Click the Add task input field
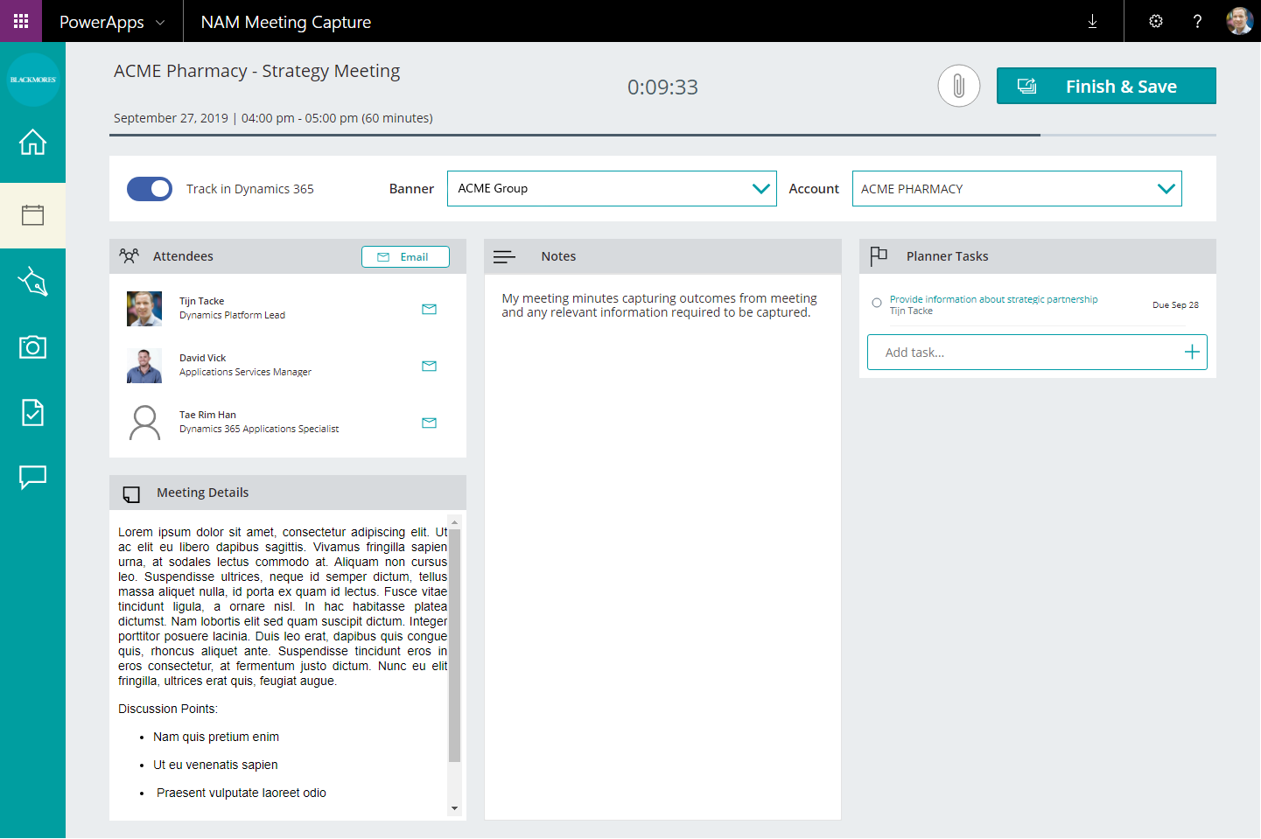Viewport: 1261px width, 839px height. click(1024, 353)
